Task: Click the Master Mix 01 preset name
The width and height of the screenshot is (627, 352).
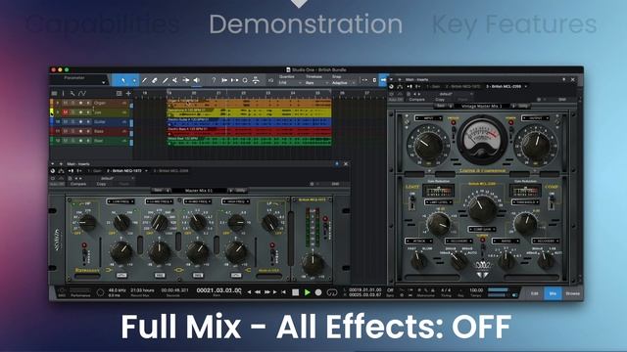Action: 199,191
